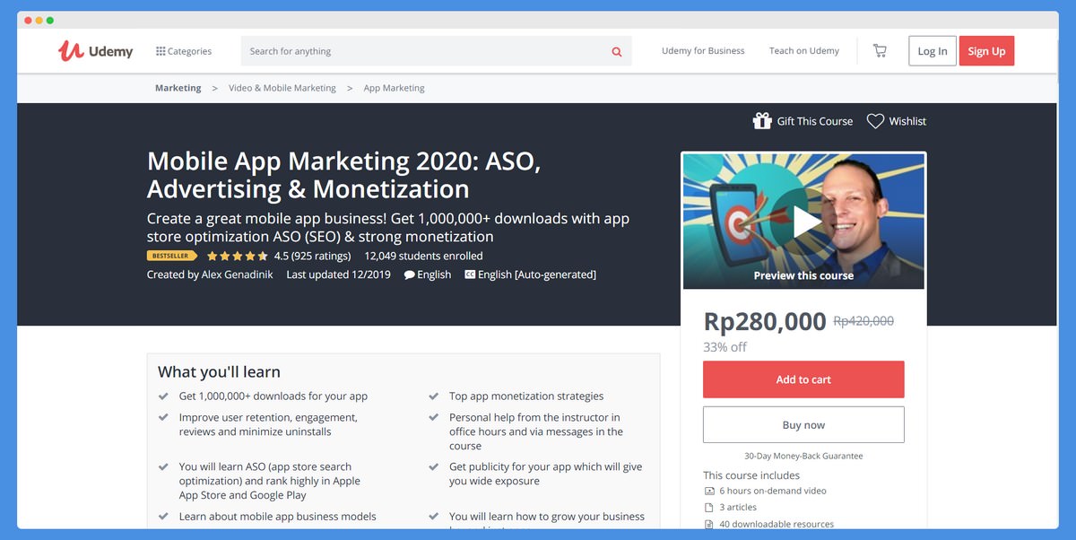Click the What you'll learn heading
This screenshot has height=540, width=1076.
219,371
